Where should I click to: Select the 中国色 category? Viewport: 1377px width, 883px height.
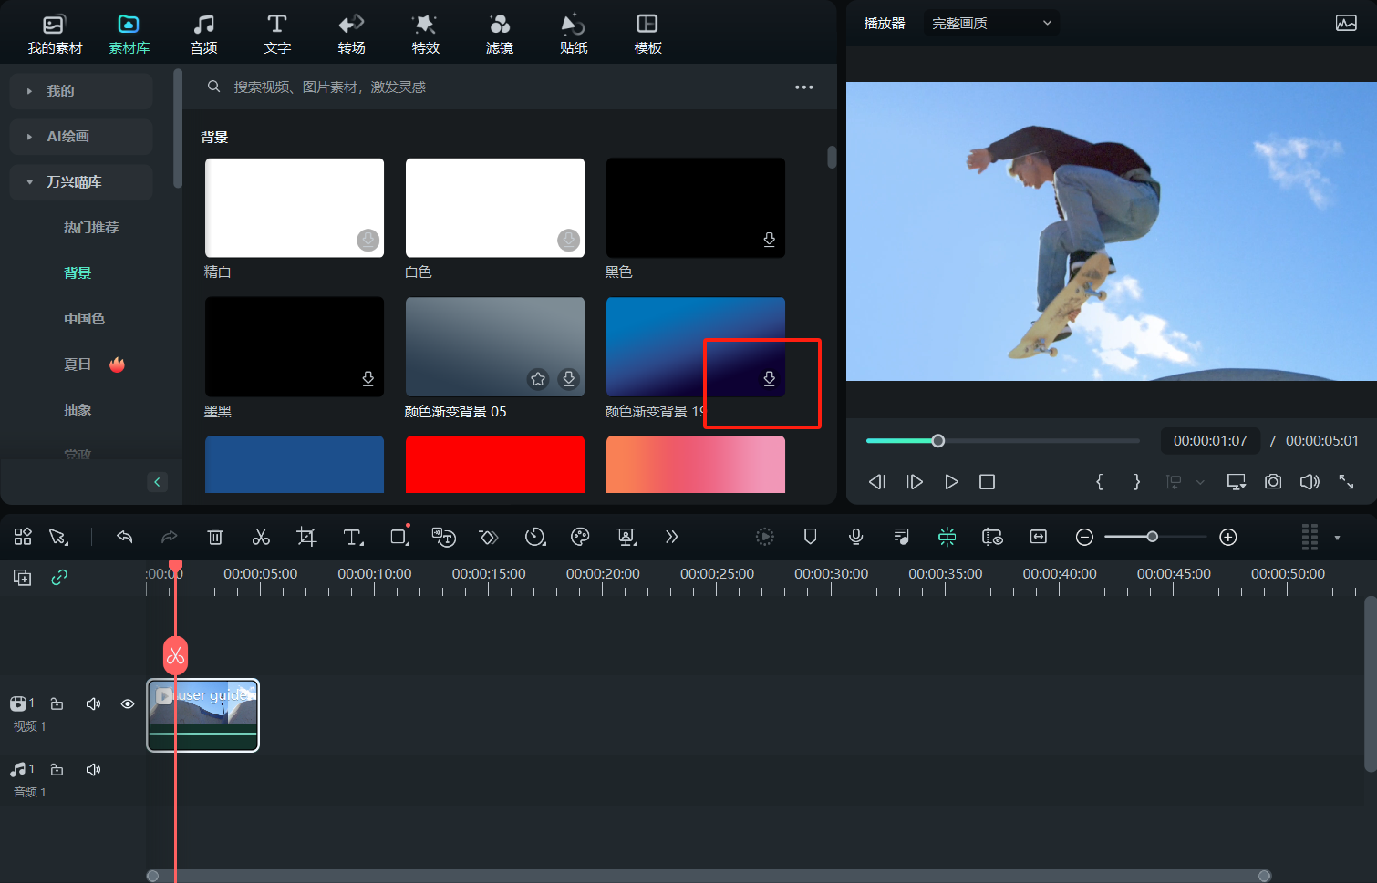pos(84,319)
